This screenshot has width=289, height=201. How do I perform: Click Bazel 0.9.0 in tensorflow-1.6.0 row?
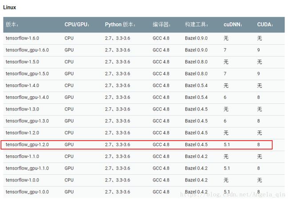tap(196, 38)
